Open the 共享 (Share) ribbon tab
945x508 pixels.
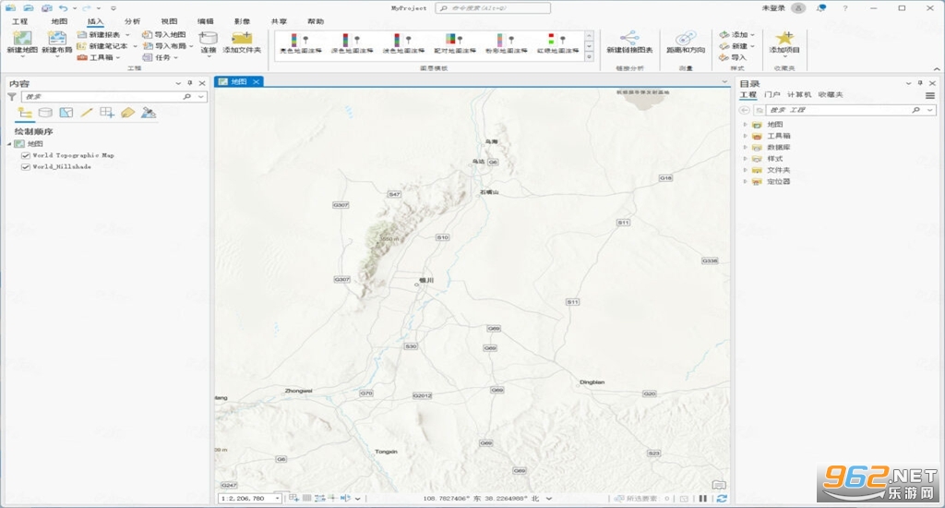(279, 21)
